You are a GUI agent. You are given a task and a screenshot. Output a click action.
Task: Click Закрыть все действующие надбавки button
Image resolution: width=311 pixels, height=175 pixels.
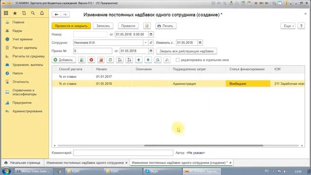[187, 51]
